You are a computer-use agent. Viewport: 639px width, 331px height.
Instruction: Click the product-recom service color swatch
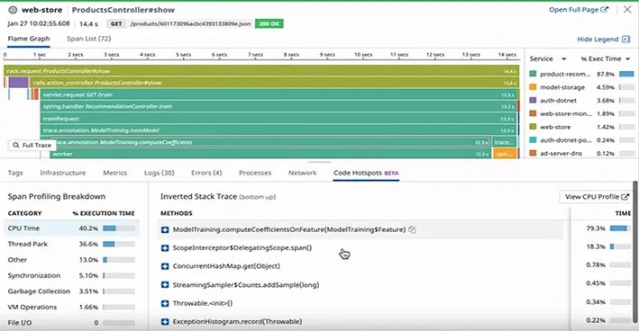[x=533, y=74]
